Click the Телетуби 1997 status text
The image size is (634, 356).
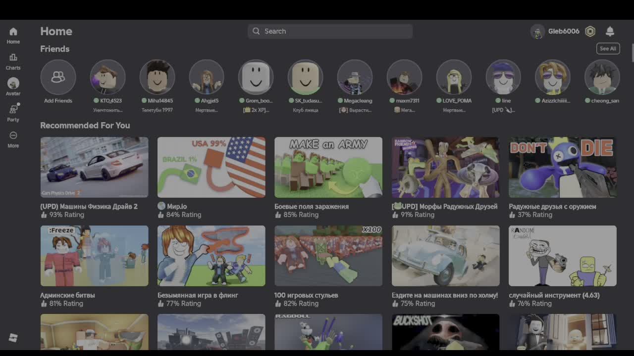[157, 110]
